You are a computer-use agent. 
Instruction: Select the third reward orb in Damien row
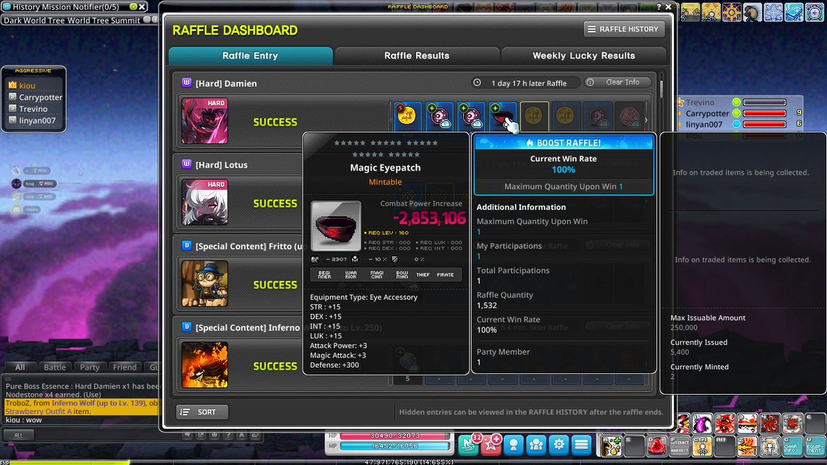[x=471, y=116]
